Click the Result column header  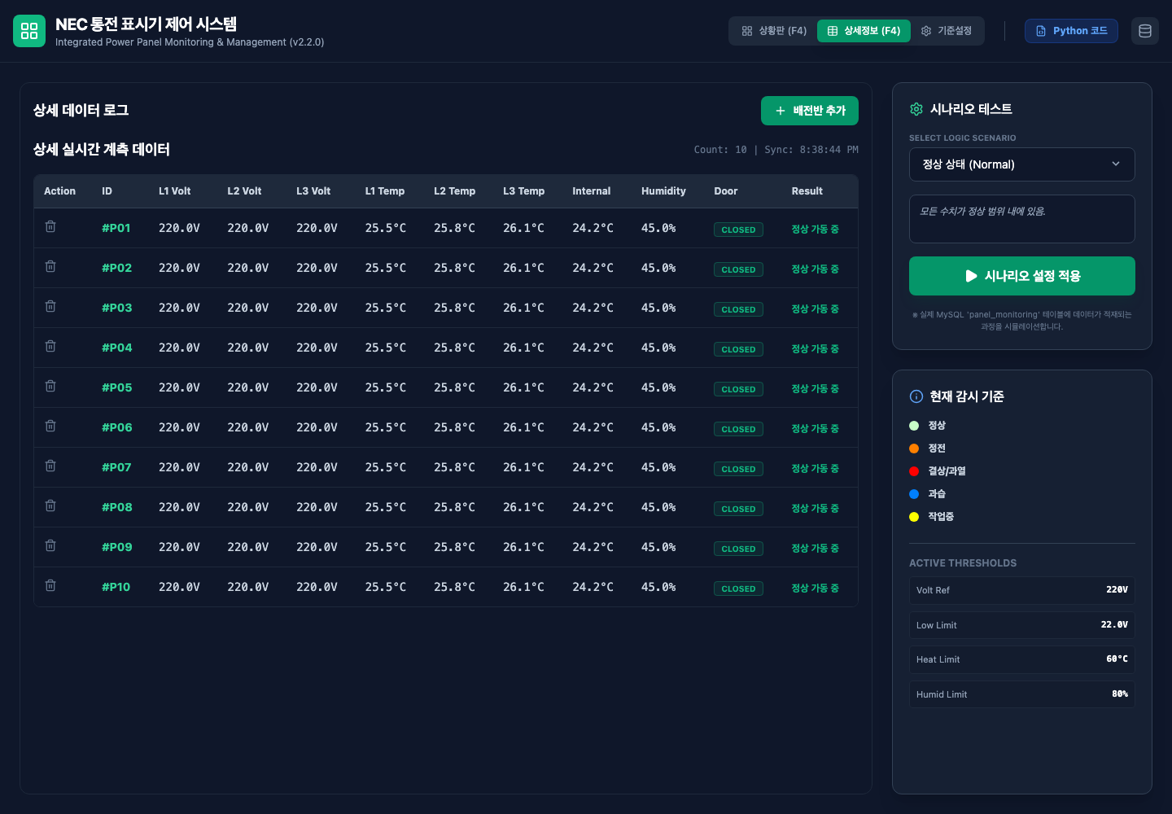[x=807, y=191]
